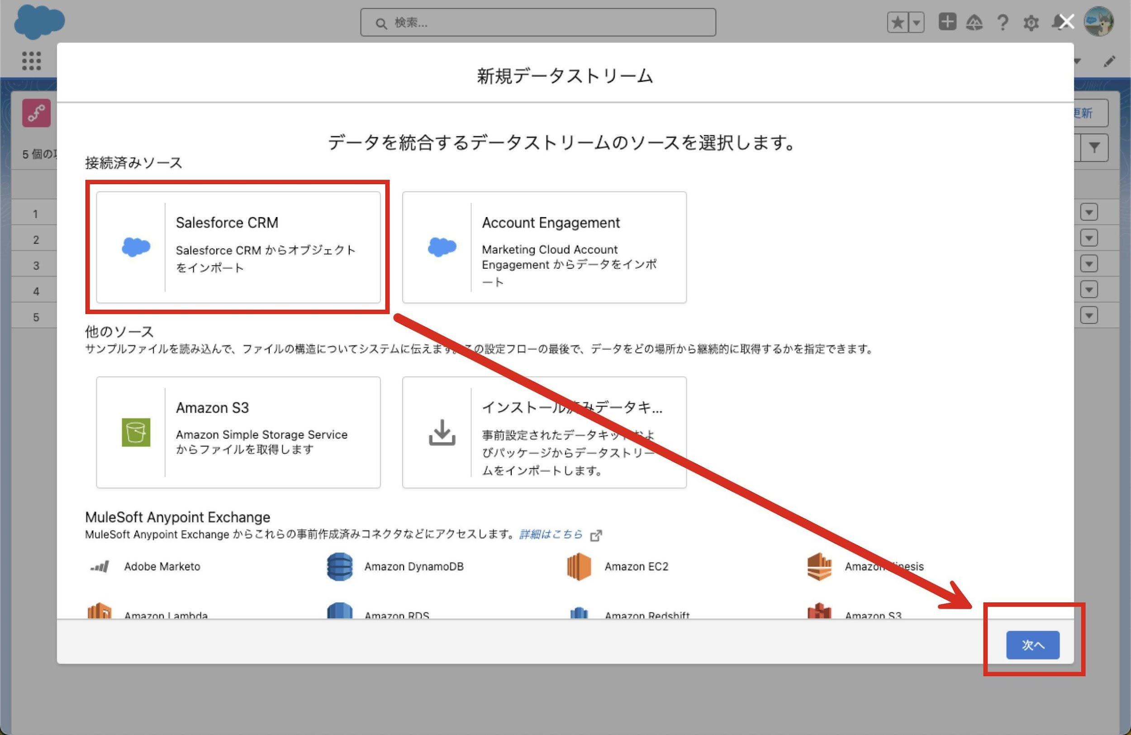The height and width of the screenshot is (735, 1131).
Task: Select the Salesforce CRM source card
Action: pos(238,247)
